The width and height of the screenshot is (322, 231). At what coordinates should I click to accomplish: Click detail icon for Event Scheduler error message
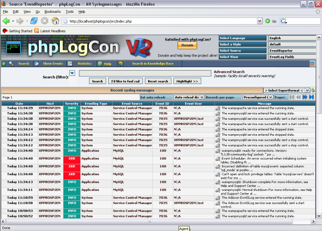(218, 159)
